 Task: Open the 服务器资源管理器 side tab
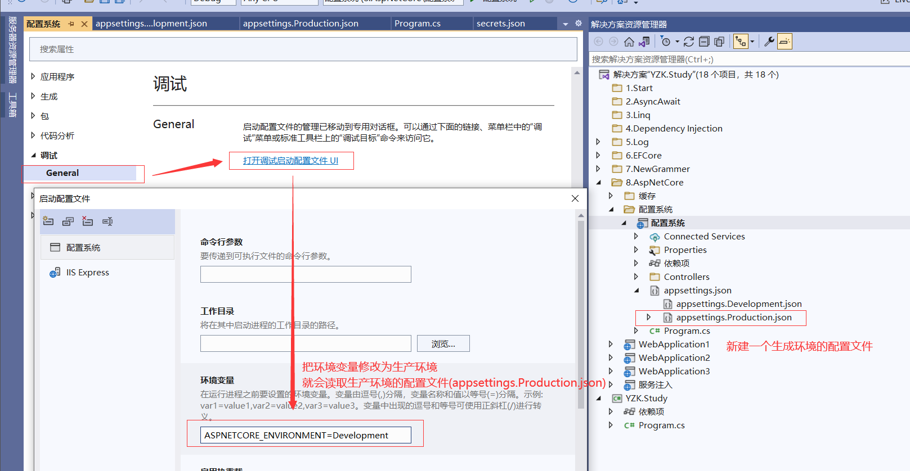[12, 50]
